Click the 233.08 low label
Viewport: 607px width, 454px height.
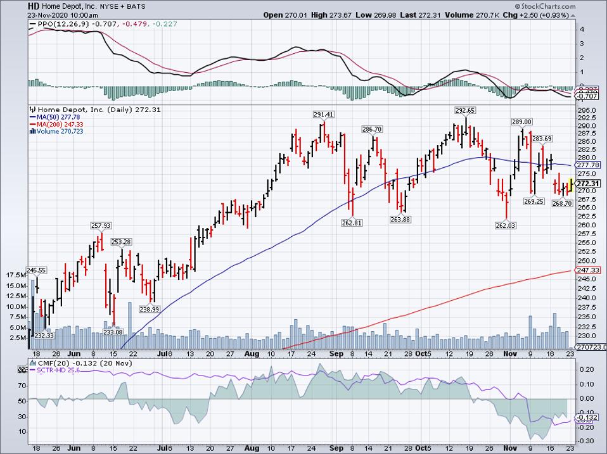(113, 332)
